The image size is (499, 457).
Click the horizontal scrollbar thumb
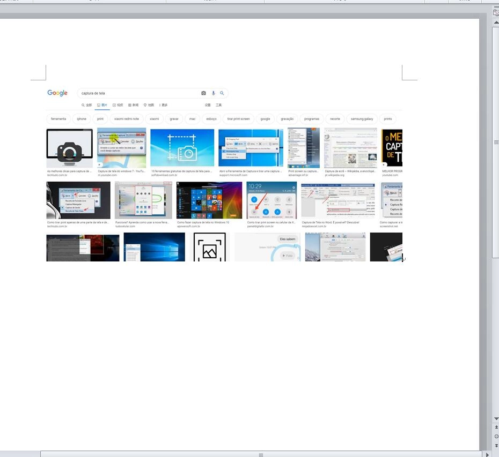[x=261, y=454]
